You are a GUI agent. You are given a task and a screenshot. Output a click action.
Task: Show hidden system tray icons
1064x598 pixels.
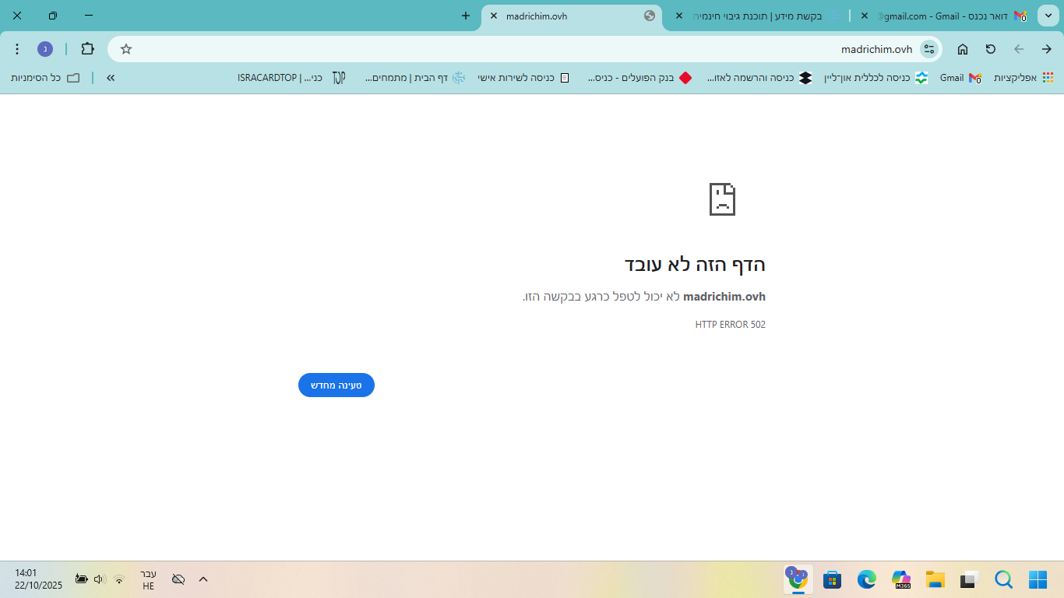pyautogui.click(x=203, y=579)
